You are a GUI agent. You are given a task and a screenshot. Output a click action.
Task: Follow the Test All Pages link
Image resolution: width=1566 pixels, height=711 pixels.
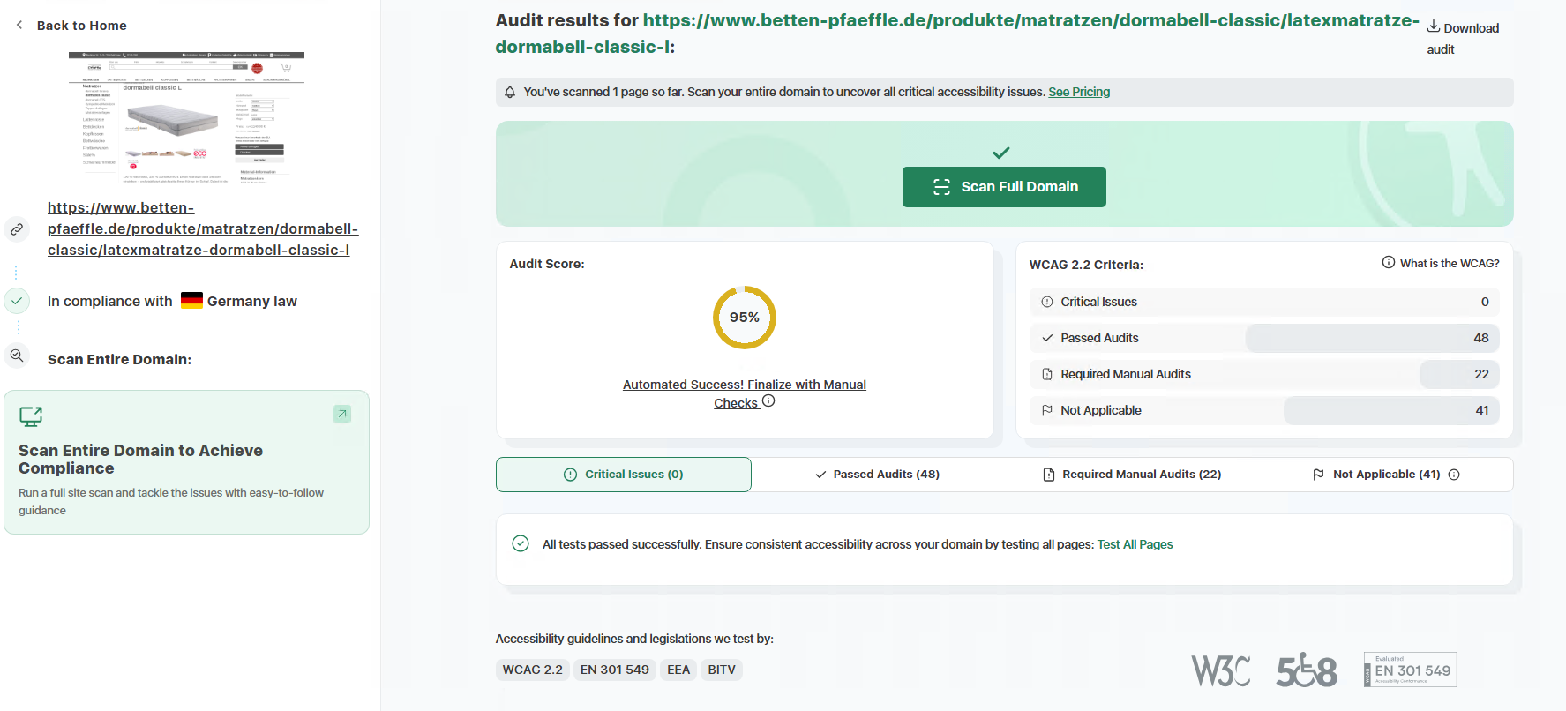click(x=1135, y=544)
